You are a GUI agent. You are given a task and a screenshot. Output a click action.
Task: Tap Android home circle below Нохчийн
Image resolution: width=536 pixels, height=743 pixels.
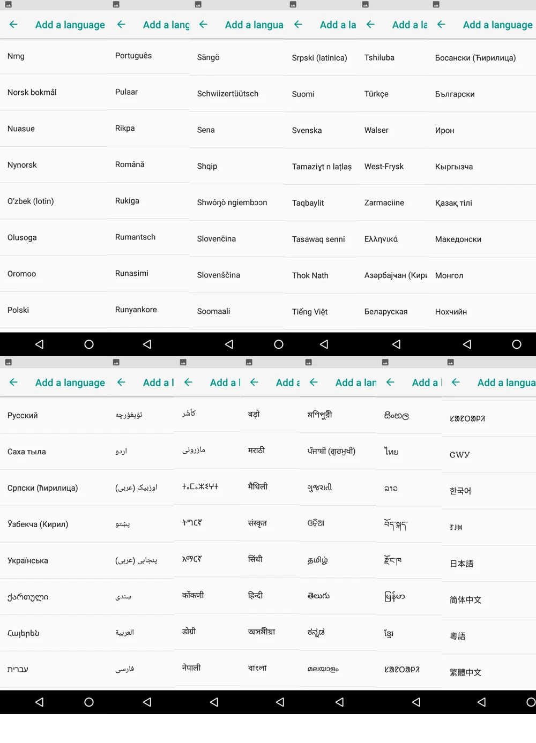516,344
